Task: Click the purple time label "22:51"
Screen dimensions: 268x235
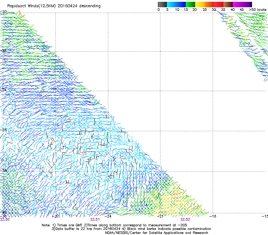Action: click(95, 219)
